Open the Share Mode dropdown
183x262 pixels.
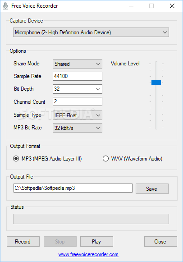pos(78,64)
